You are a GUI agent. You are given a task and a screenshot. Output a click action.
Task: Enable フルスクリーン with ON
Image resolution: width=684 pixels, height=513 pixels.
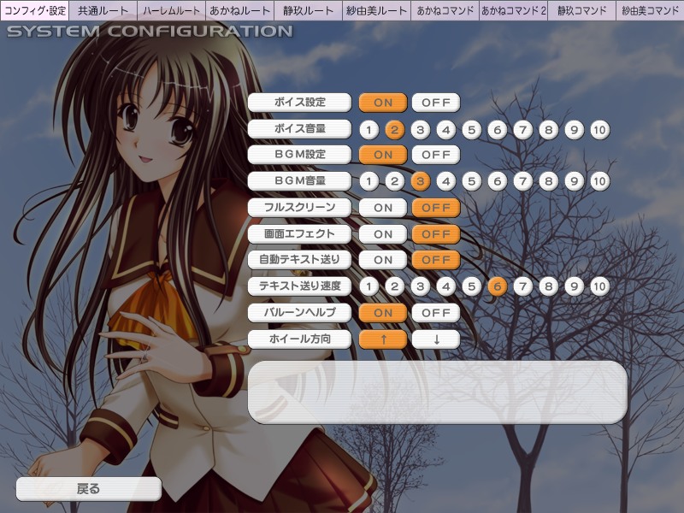[383, 208]
